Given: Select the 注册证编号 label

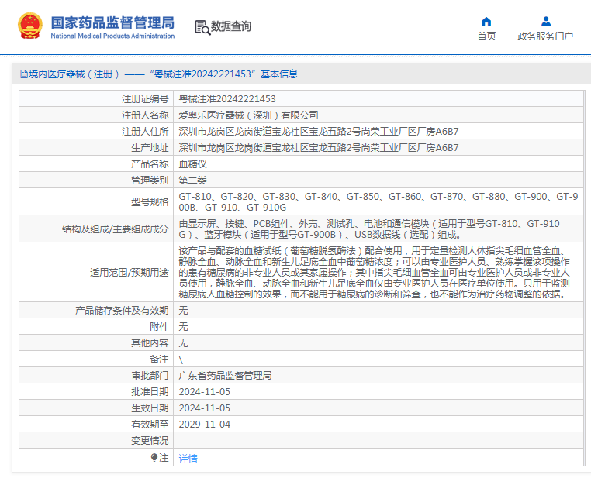Looking at the screenshot, I should 145,99.
